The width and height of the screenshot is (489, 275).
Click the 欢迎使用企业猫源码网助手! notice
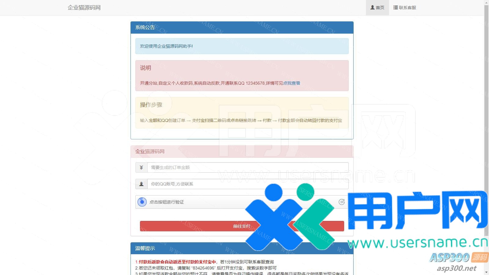click(242, 46)
